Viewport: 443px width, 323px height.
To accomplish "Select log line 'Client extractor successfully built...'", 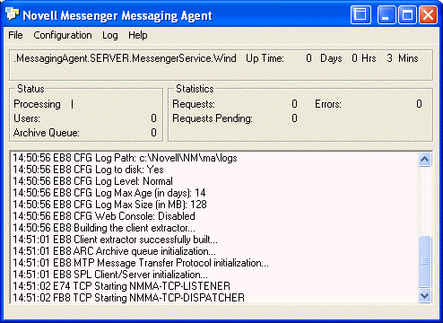I will [x=116, y=240].
